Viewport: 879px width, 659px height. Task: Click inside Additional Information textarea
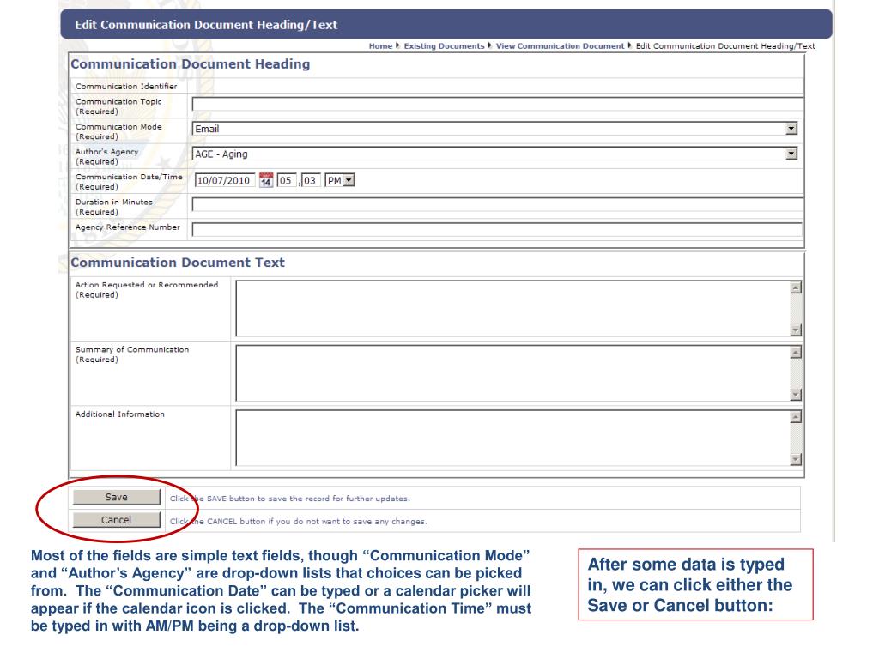tap(513, 438)
